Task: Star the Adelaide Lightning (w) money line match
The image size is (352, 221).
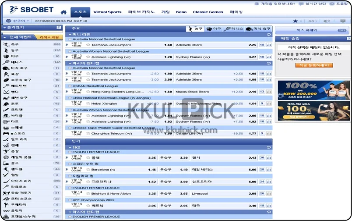Action: coord(88,57)
